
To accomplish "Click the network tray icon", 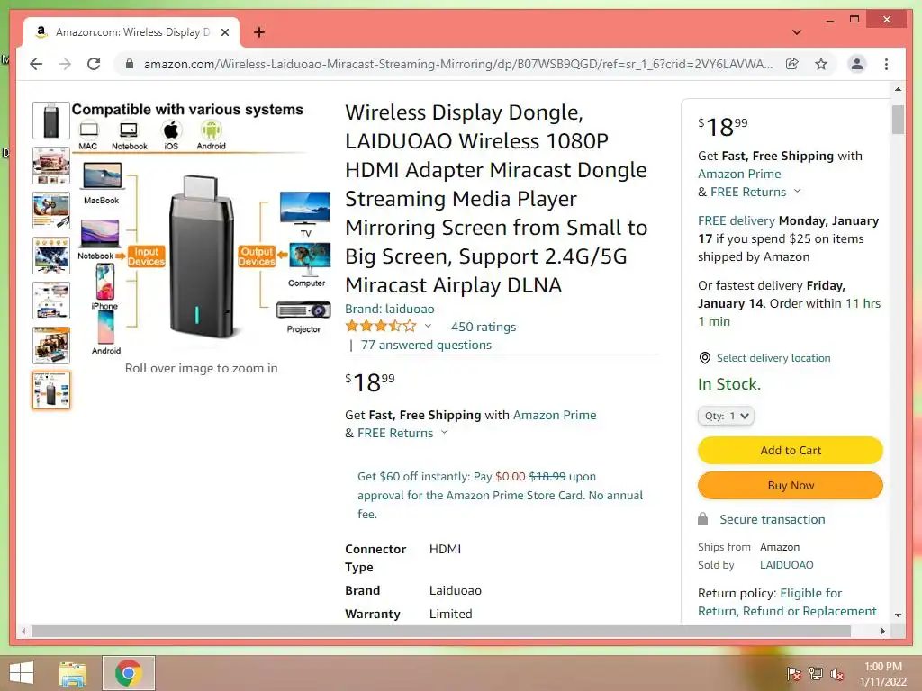I will pos(815,673).
